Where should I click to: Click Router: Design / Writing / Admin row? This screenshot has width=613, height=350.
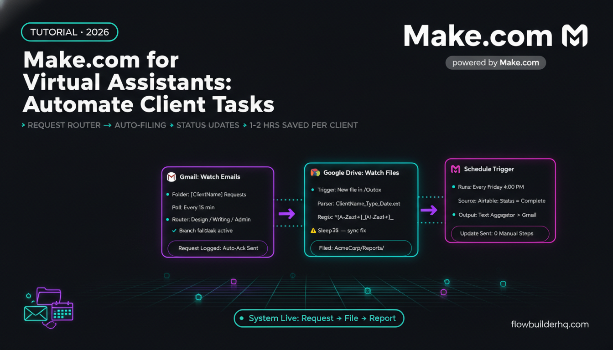tap(208, 219)
